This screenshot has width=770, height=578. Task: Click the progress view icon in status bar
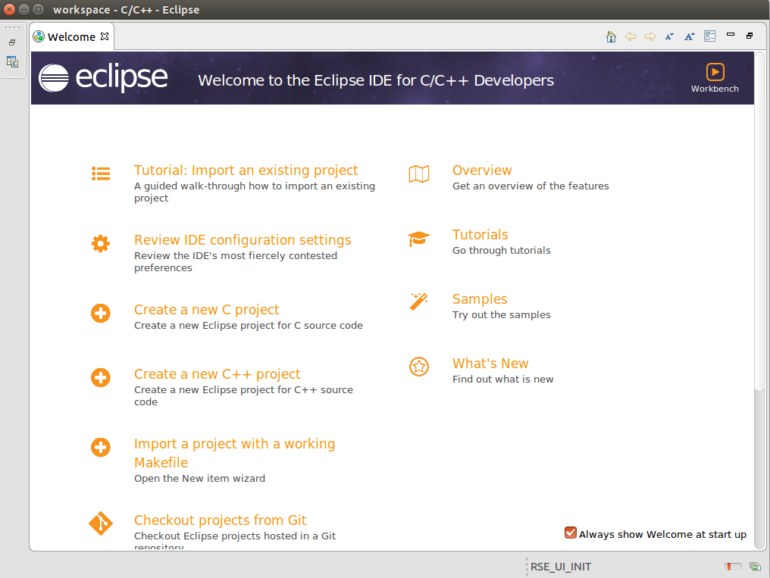tap(755, 567)
